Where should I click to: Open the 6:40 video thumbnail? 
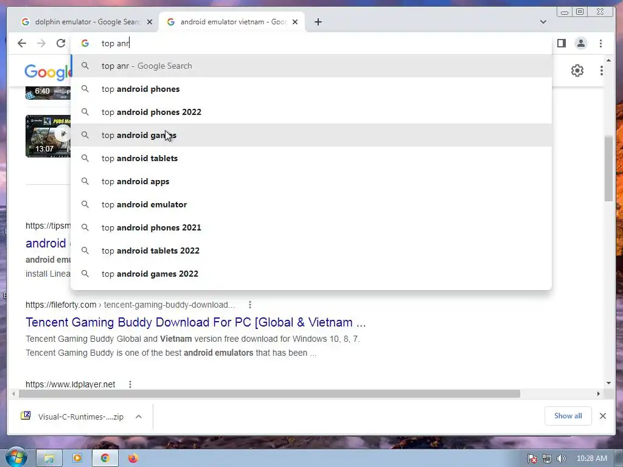click(48, 93)
